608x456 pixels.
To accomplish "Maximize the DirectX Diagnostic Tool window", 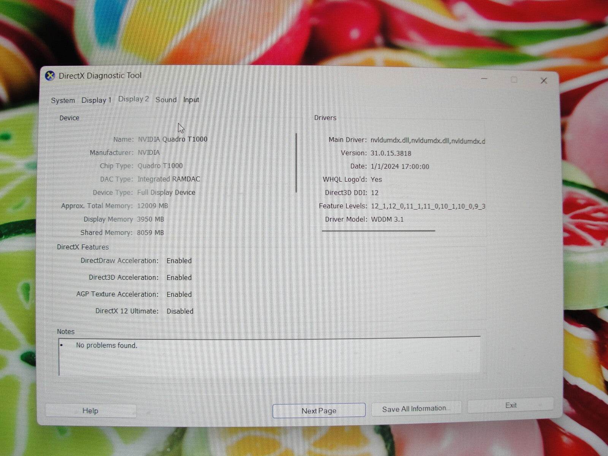I will click(514, 80).
